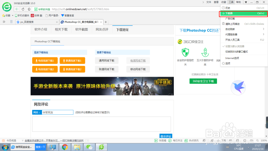
Task: Click the 电信网络下载 link button
Action: point(138,60)
